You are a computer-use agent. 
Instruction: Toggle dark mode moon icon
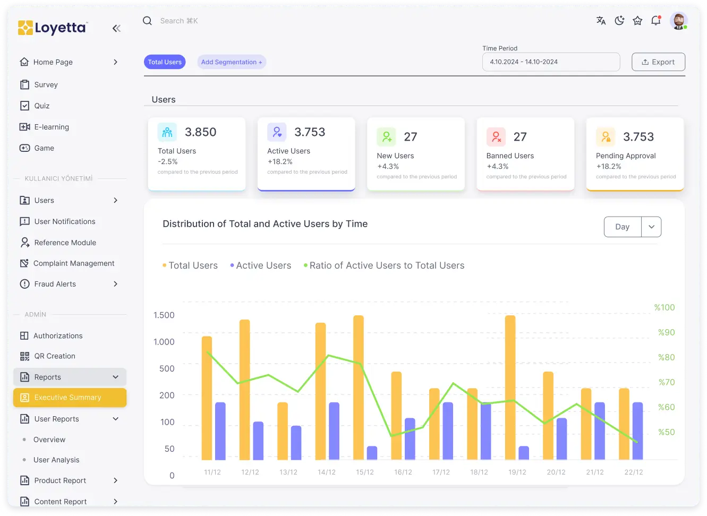[x=619, y=21]
